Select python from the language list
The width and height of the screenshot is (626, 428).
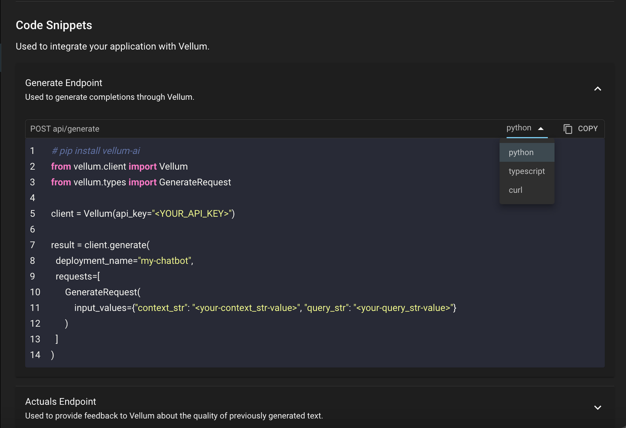pyautogui.click(x=527, y=153)
